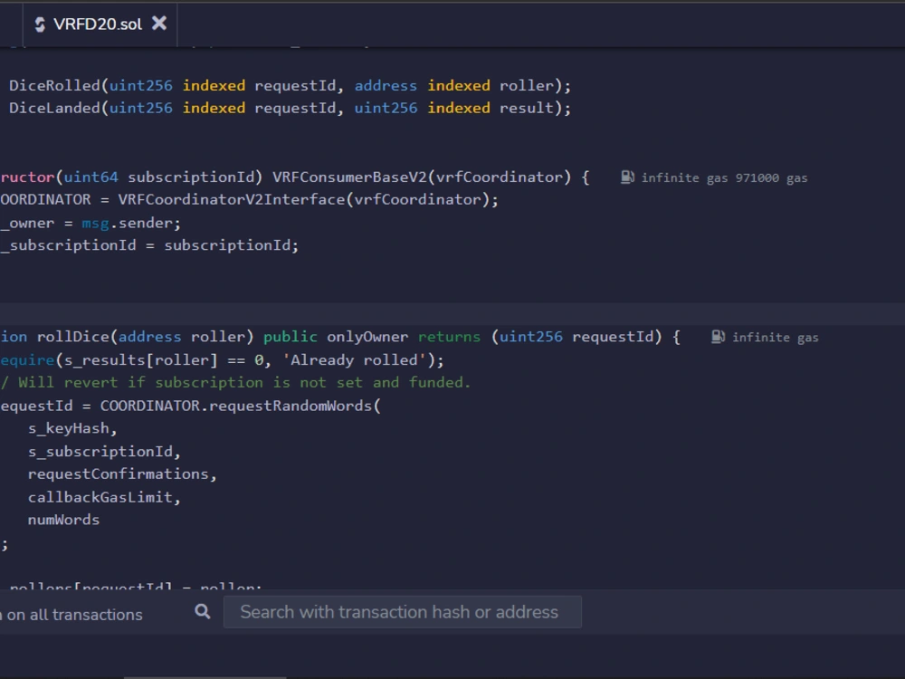905x679 pixels.
Task: Toggle listening on all transactions
Action: pos(72,614)
